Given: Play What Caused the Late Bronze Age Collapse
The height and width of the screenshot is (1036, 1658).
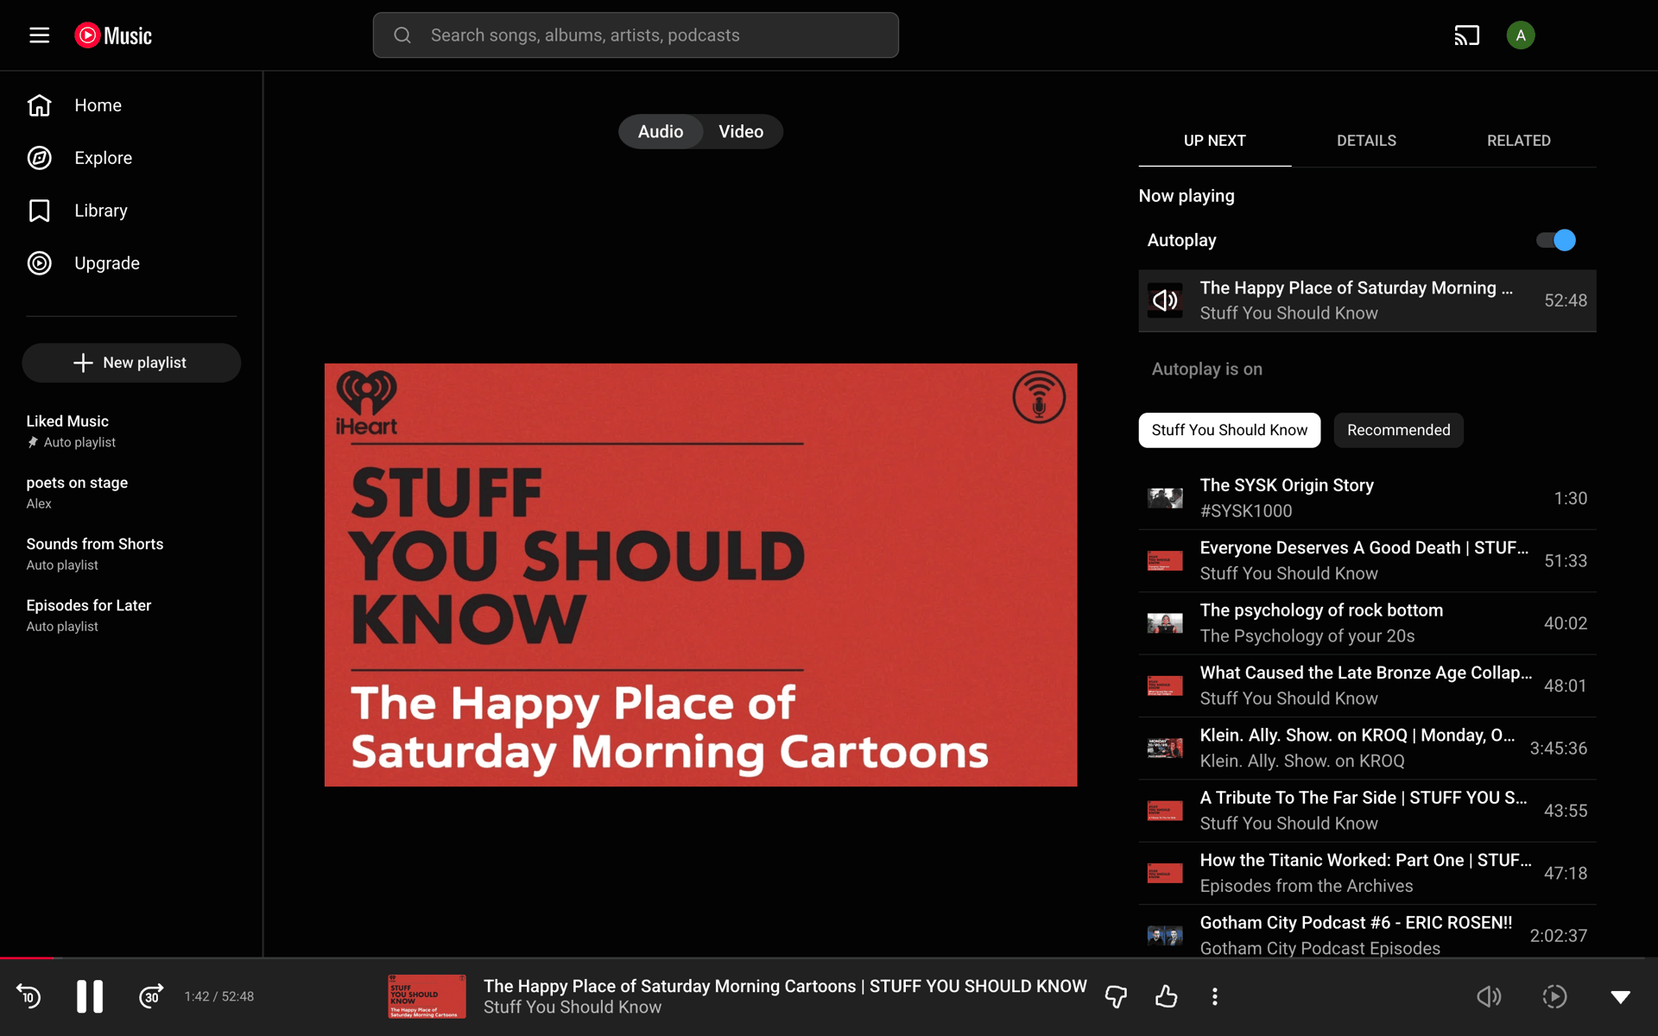Looking at the screenshot, I should coord(1367,685).
